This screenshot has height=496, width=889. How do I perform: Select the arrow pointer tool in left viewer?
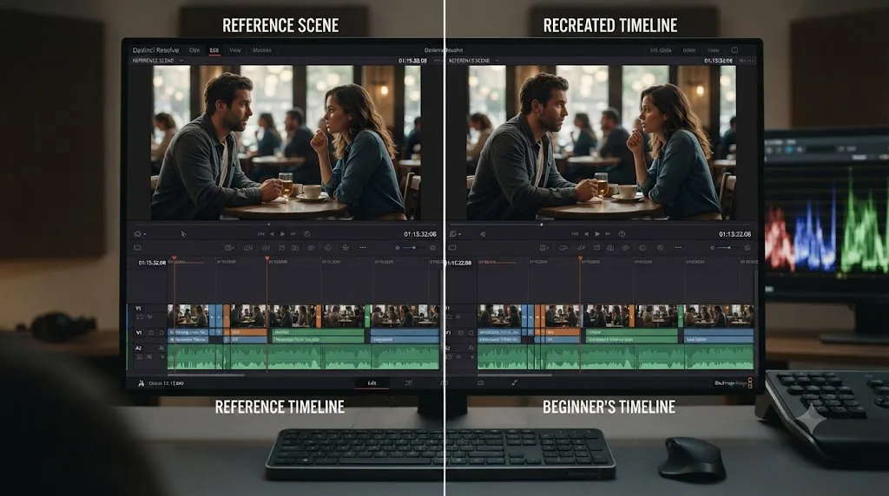click(x=183, y=234)
